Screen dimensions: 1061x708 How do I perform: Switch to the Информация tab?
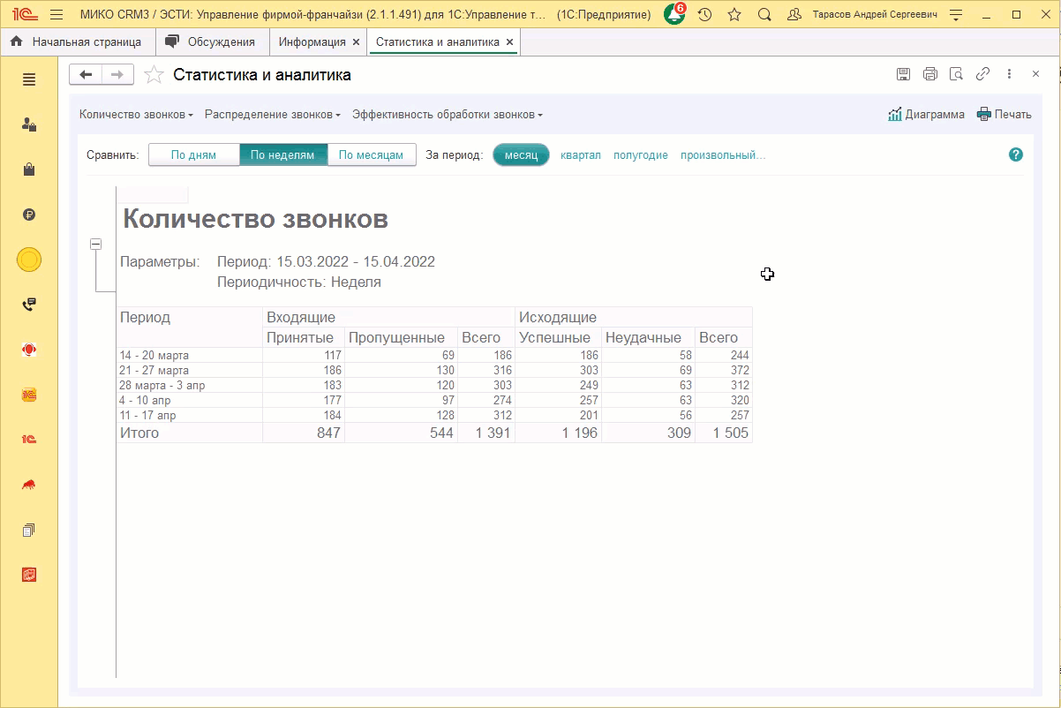pyautogui.click(x=312, y=41)
